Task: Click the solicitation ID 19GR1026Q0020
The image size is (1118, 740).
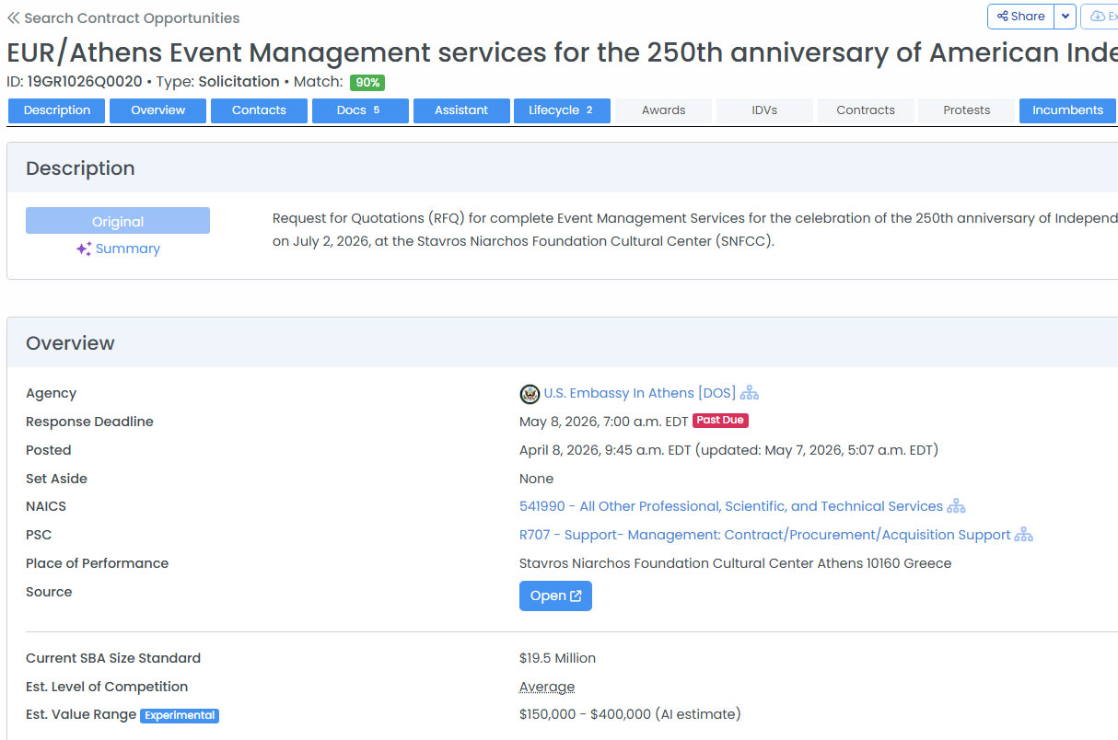Action: pyautogui.click(x=85, y=82)
